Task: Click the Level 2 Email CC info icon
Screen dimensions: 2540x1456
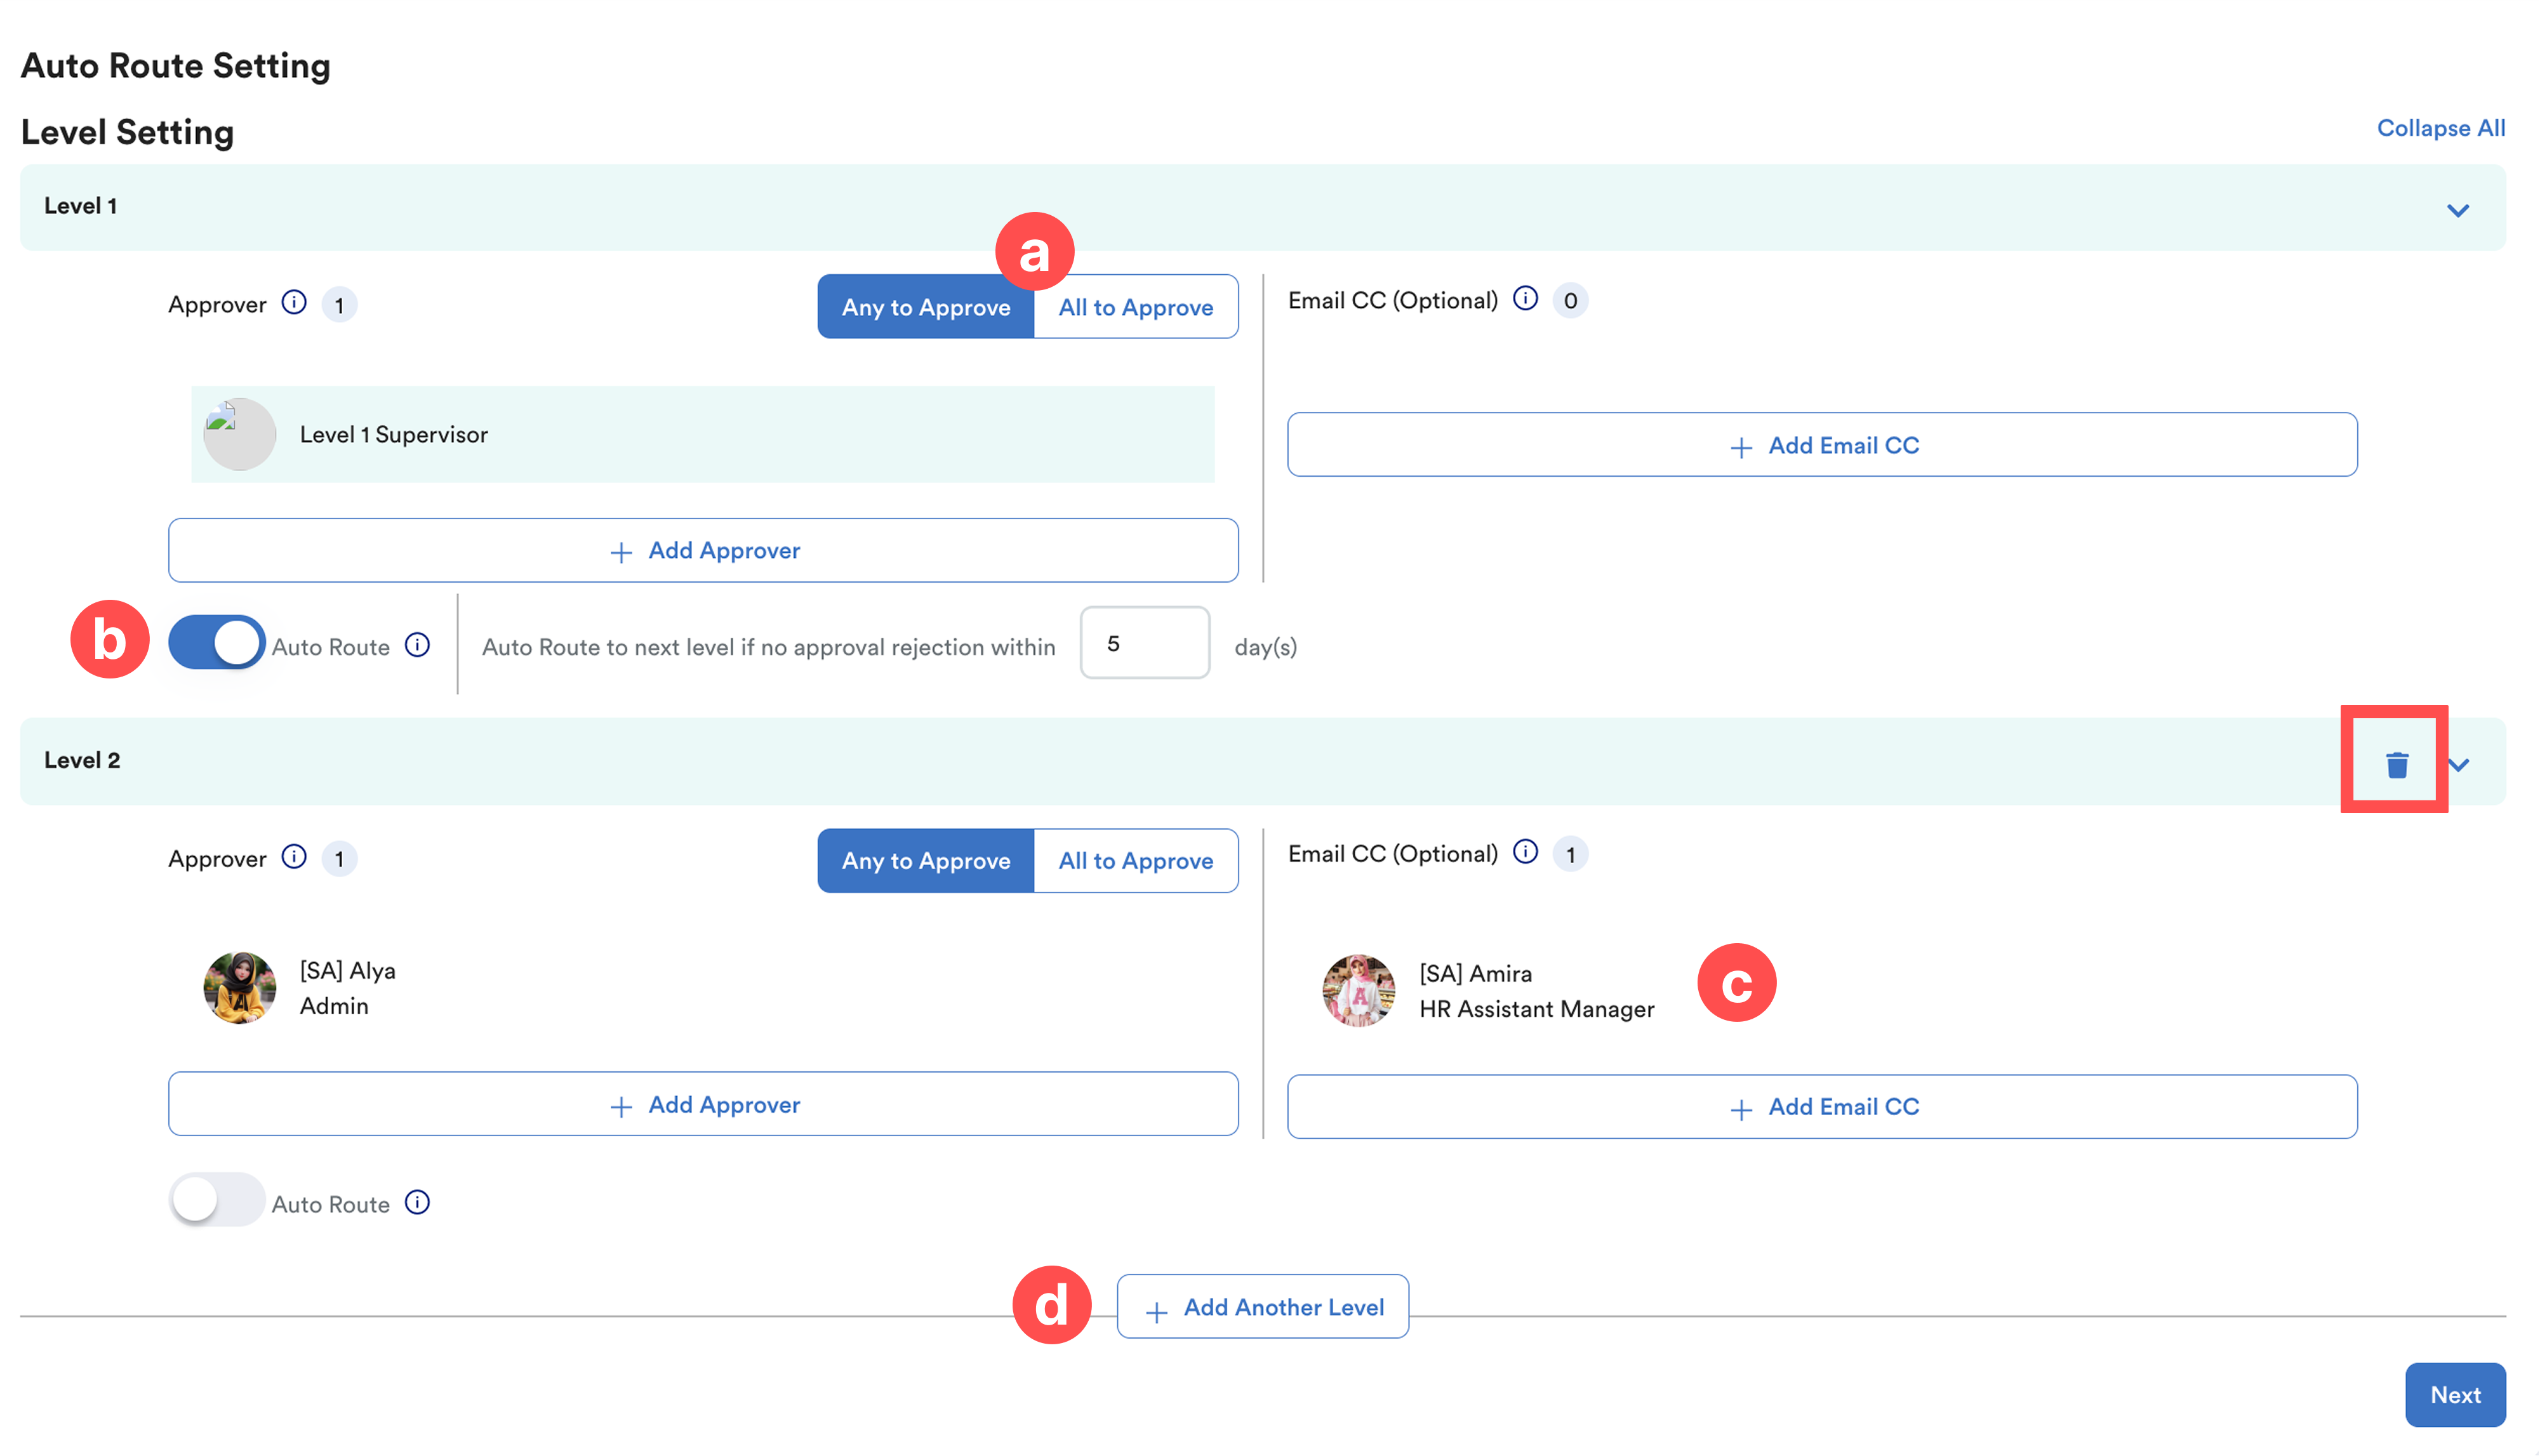Action: (1525, 852)
